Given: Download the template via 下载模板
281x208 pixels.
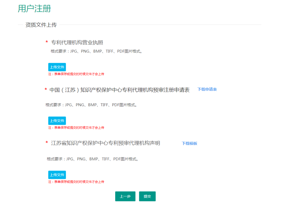Looking at the screenshot, I should tap(189, 143).
